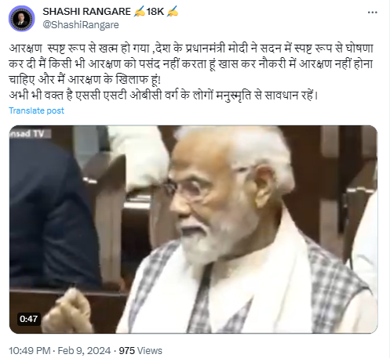
Task: Click Translate post link
Action: click(x=36, y=110)
